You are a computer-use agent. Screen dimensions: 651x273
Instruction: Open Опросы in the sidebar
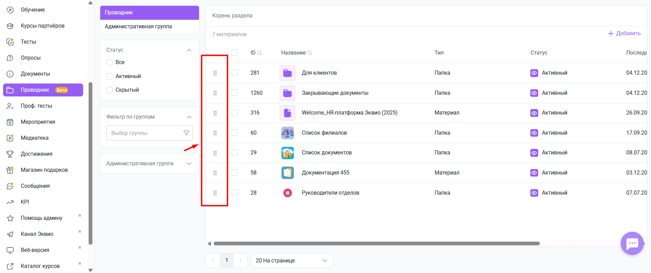43,58
